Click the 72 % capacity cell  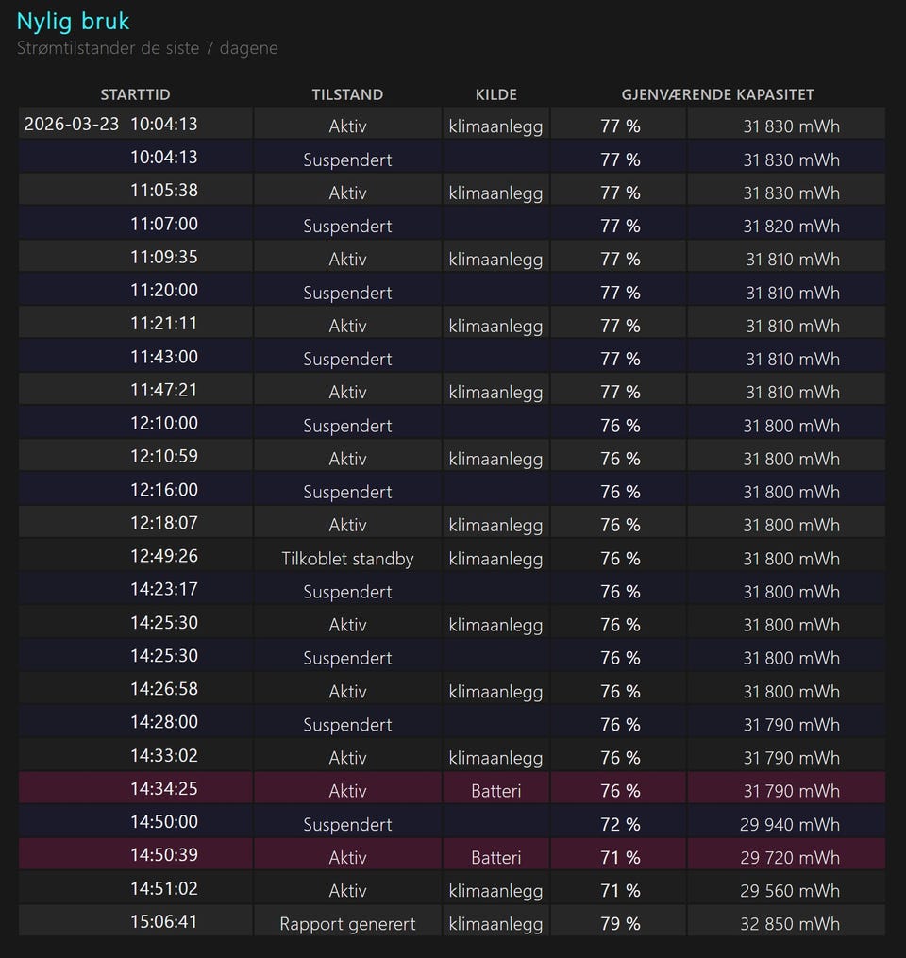coord(620,825)
